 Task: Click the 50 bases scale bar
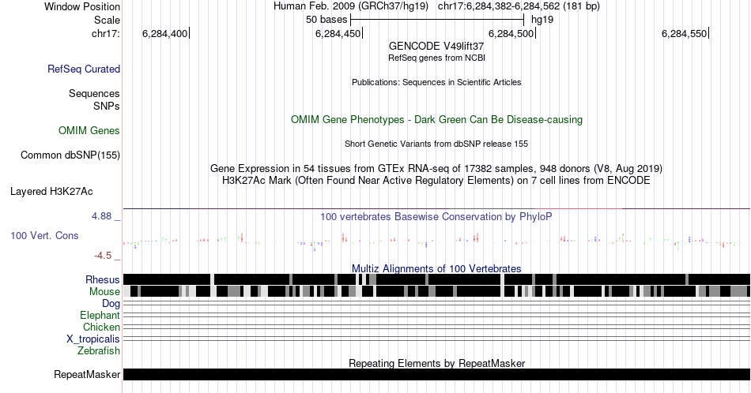pos(437,20)
